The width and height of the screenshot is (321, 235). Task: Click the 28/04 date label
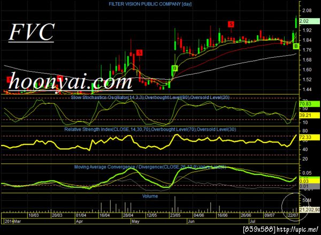128,215
